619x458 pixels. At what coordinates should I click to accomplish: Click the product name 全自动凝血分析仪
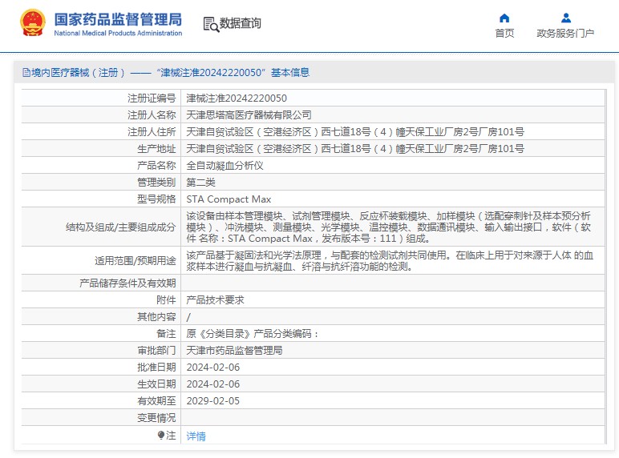click(x=225, y=166)
